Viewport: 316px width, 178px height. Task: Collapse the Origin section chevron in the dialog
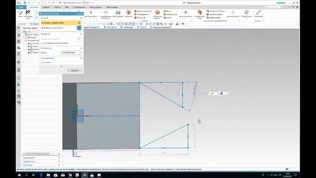[81, 34]
